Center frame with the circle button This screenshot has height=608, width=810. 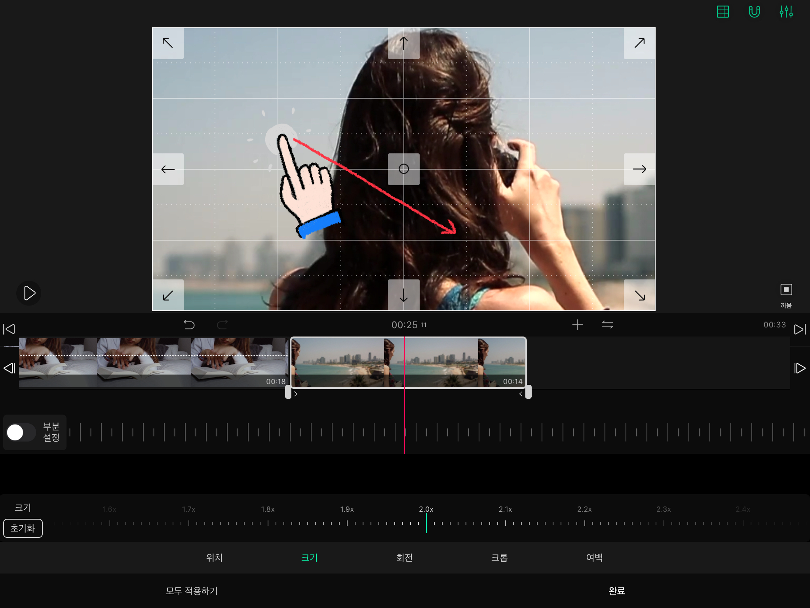403,169
